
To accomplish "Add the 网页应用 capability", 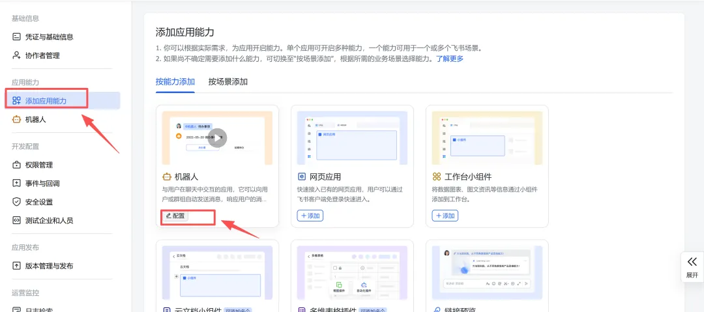I will click(x=310, y=216).
